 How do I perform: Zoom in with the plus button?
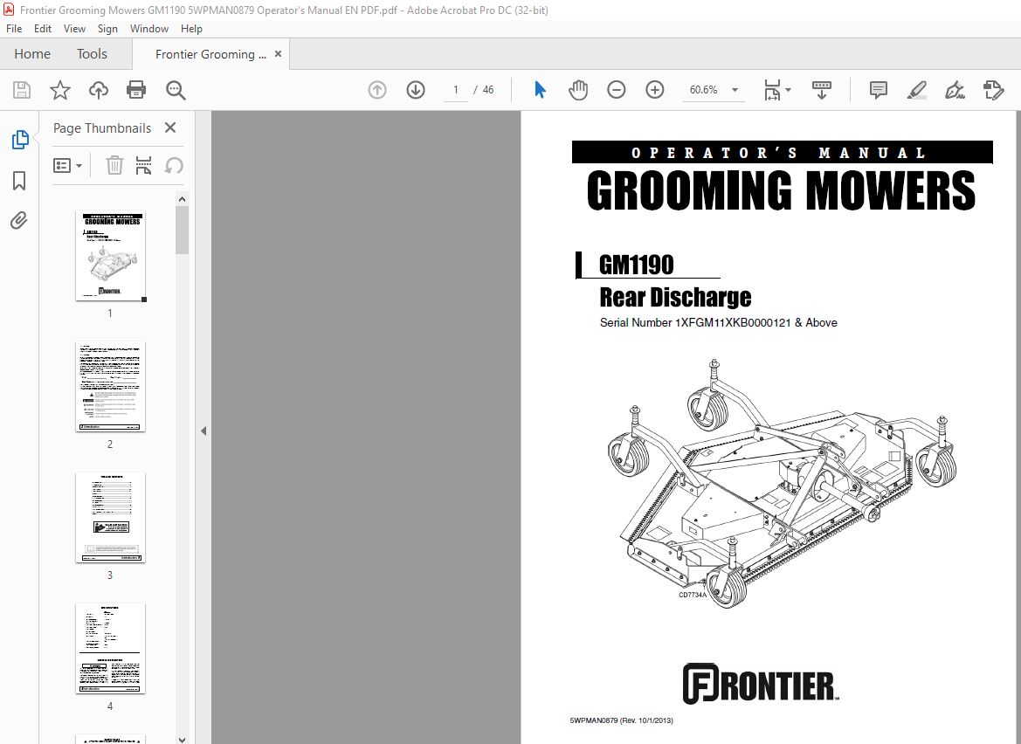[x=654, y=90]
